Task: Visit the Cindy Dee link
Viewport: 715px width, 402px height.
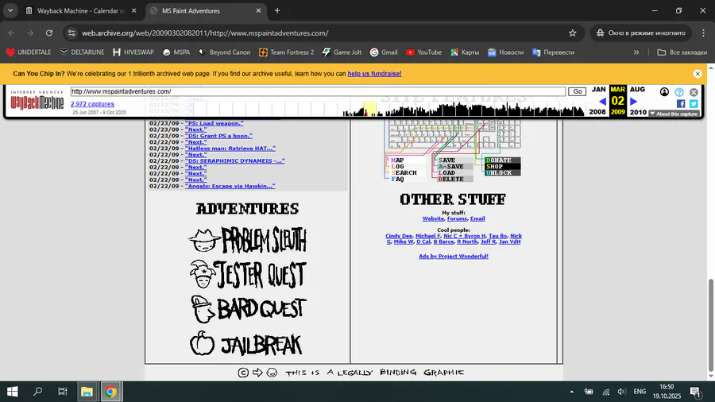Action: (x=399, y=236)
